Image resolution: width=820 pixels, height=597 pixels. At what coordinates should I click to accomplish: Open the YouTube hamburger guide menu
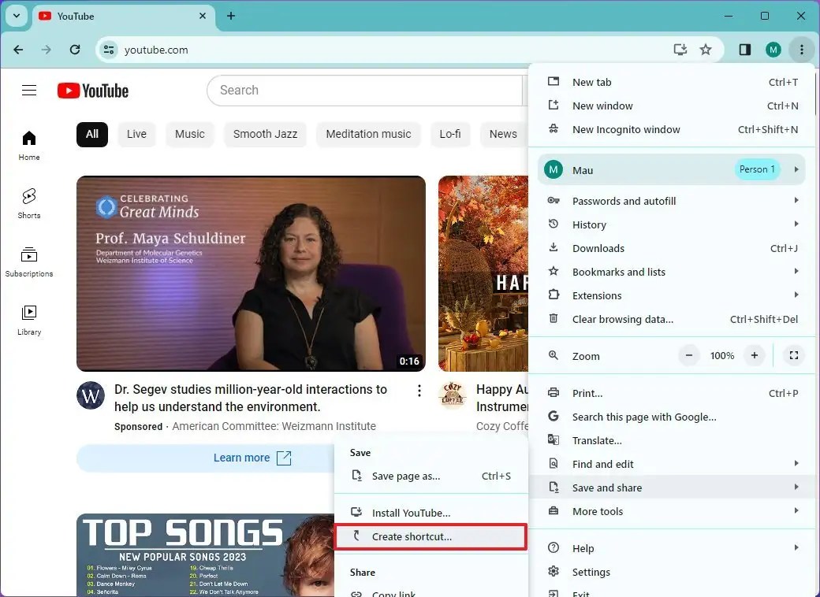coord(29,90)
